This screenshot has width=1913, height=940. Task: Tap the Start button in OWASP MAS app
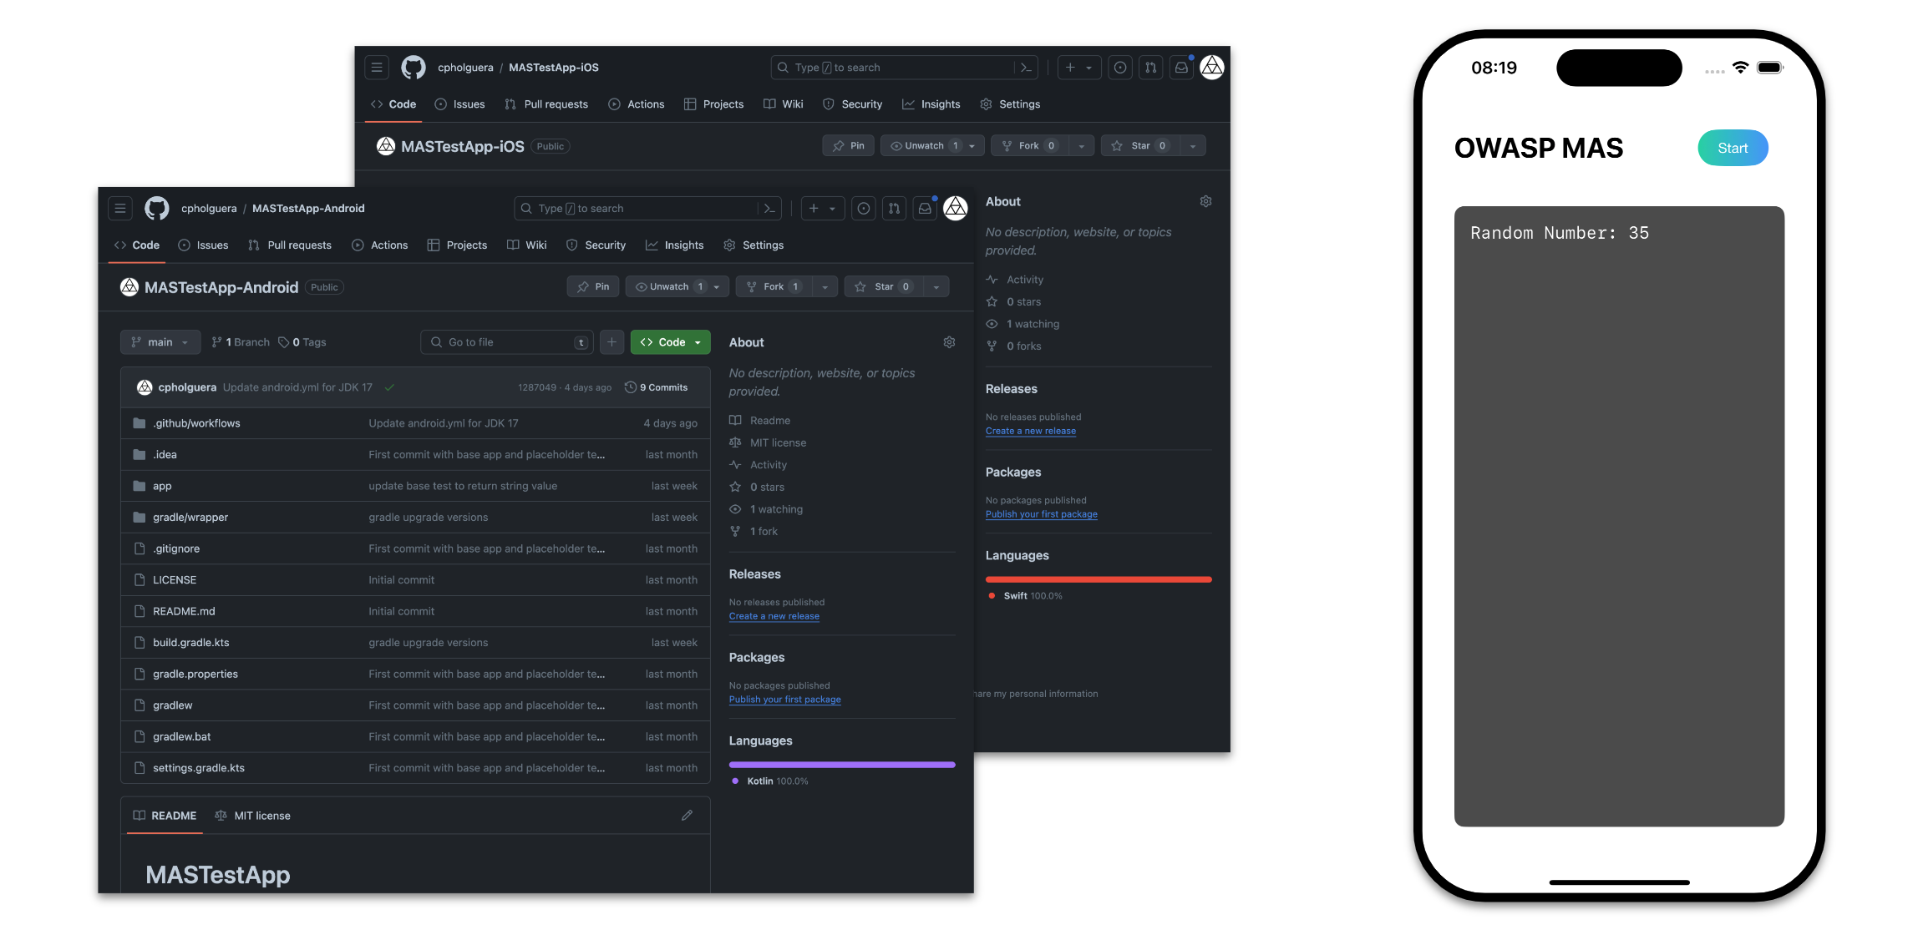(x=1732, y=148)
